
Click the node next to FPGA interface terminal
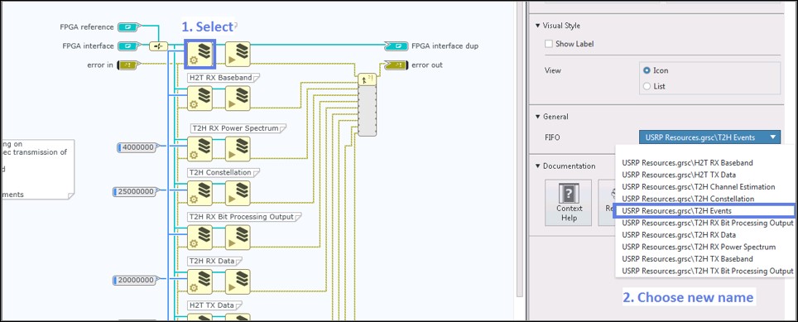point(158,46)
